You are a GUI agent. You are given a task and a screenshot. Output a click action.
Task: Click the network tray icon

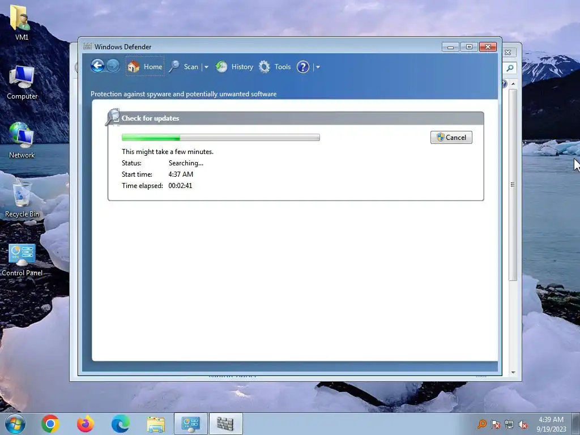click(x=509, y=424)
